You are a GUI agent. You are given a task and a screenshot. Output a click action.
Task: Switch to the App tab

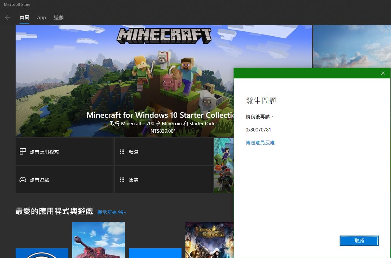click(x=41, y=18)
